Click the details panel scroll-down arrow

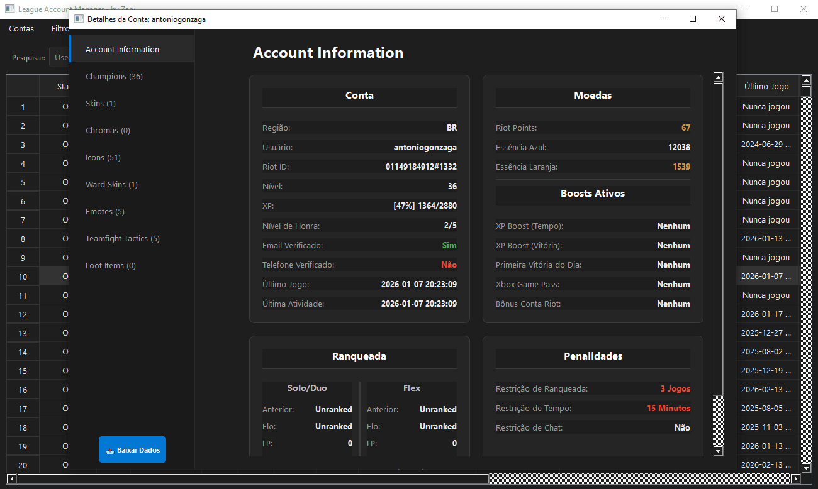(x=718, y=451)
